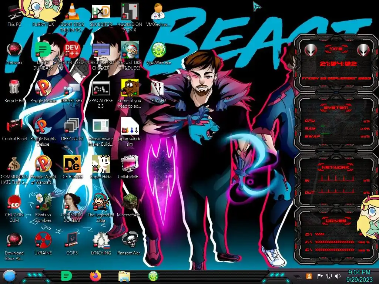Launch the HxD SEX EDITOR shortcut
The image size is (379, 284).
pyautogui.click(x=101, y=15)
